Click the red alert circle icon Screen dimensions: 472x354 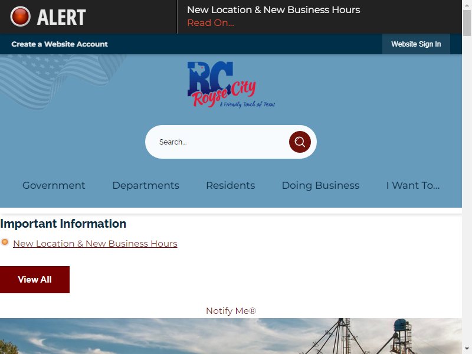20,17
